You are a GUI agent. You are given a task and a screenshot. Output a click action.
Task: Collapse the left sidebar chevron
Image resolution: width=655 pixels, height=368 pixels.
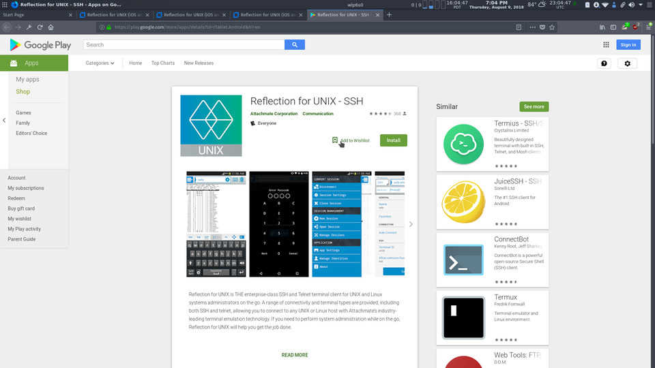[x=4, y=121]
